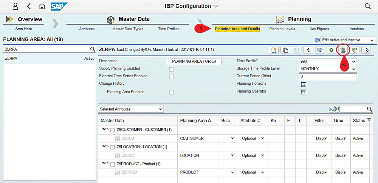Open Planning Area and Details tab
This screenshot has height=183, width=378.
(237, 29)
